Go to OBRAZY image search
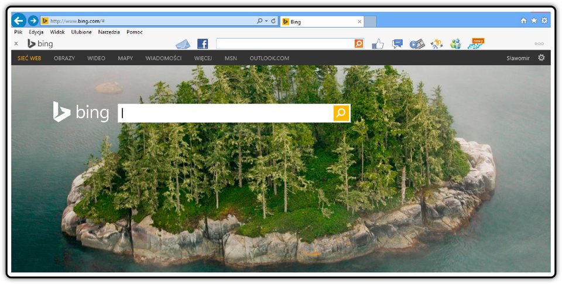Screen dimensions: 562x284 tap(64, 58)
